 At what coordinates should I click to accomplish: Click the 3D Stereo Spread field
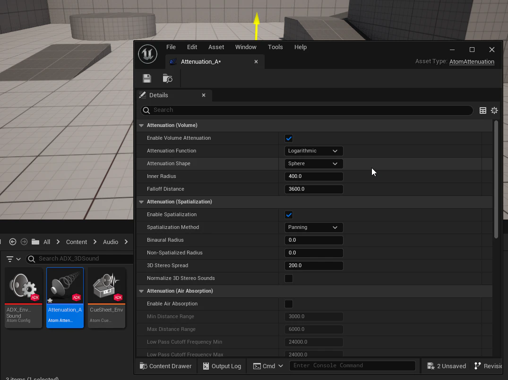[314, 265]
